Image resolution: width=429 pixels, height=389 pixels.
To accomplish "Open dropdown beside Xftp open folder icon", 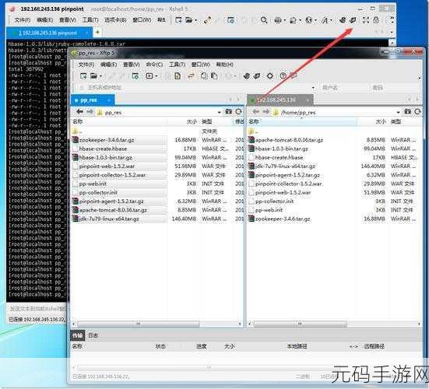I will (x=100, y=76).
